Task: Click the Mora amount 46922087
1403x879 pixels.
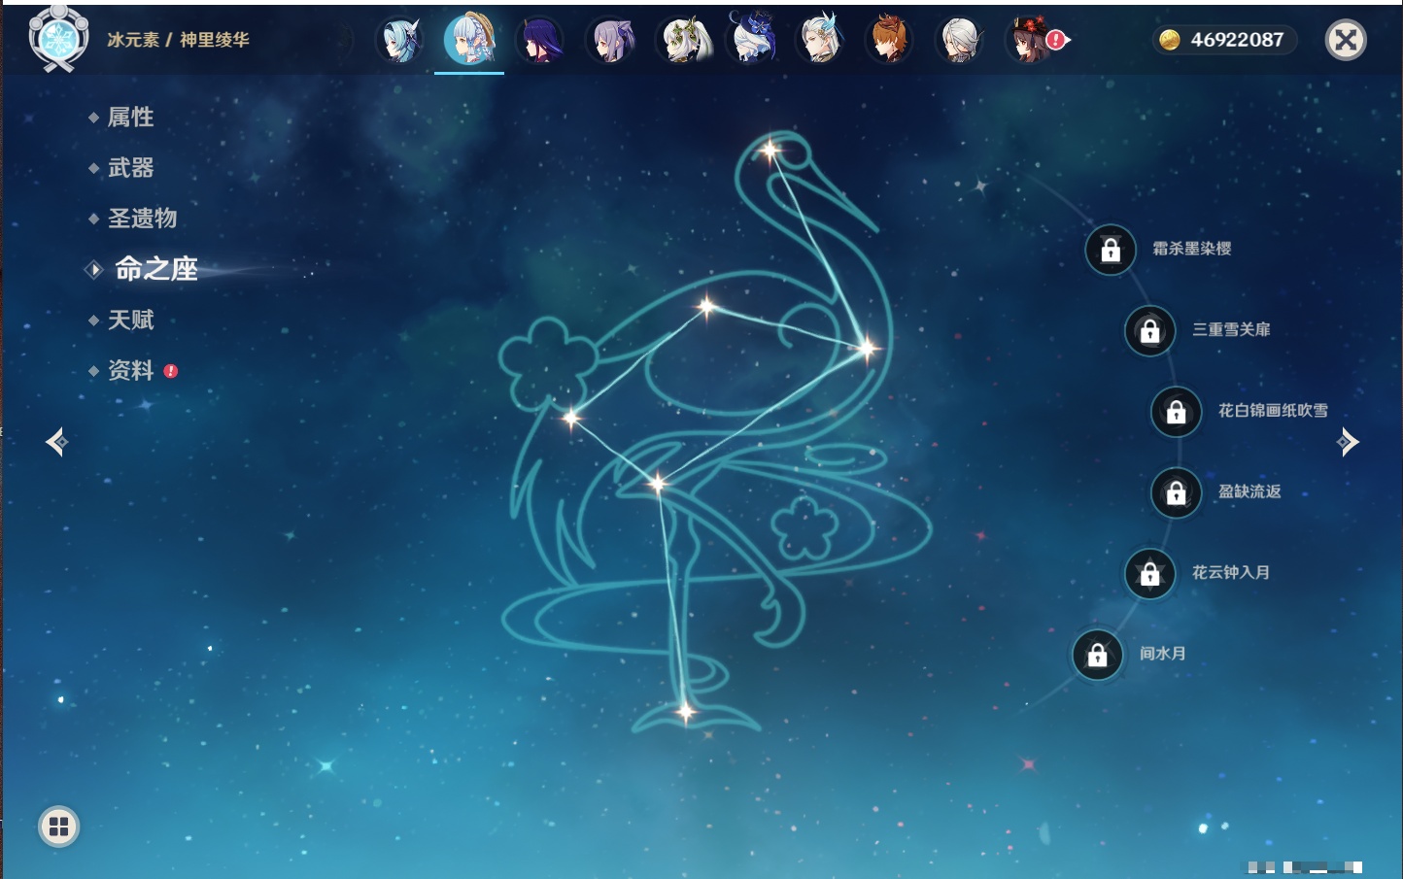Action: (1237, 40)
